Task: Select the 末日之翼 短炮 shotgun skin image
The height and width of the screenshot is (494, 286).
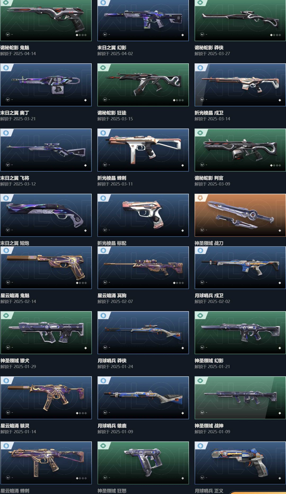Action: pos(46,215)
